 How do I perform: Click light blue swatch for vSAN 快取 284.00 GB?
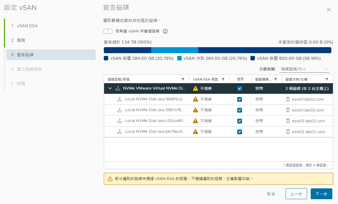coord(179,58)
